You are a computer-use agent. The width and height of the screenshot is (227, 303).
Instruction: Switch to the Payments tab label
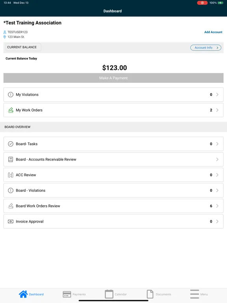(x=79, y=294)
